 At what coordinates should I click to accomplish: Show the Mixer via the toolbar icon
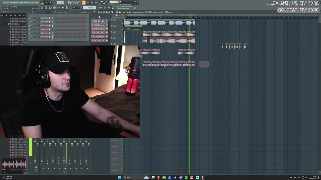pos(58,8)
